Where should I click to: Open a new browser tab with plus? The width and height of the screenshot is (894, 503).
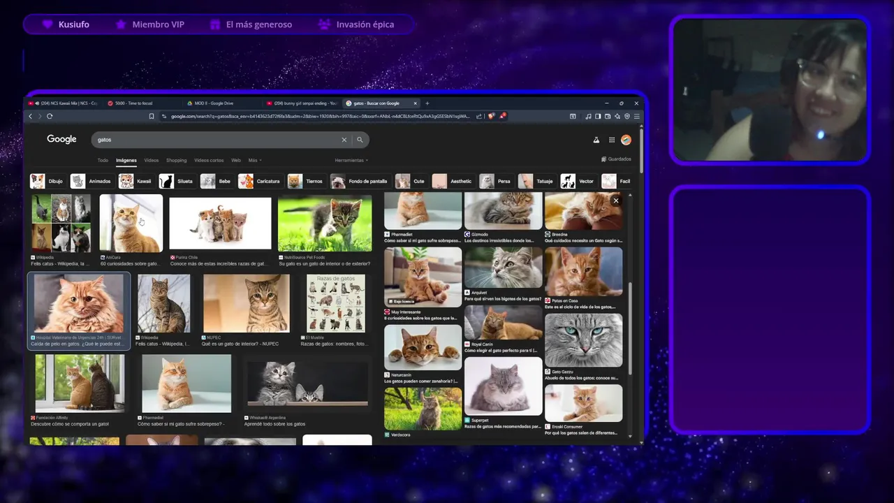tap(427, 103)
